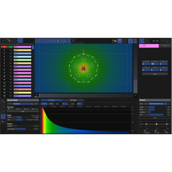Screen dimensions: 172x172
Task: Click the grid-circle icon beside the trajectory icon
Action: 147,41
